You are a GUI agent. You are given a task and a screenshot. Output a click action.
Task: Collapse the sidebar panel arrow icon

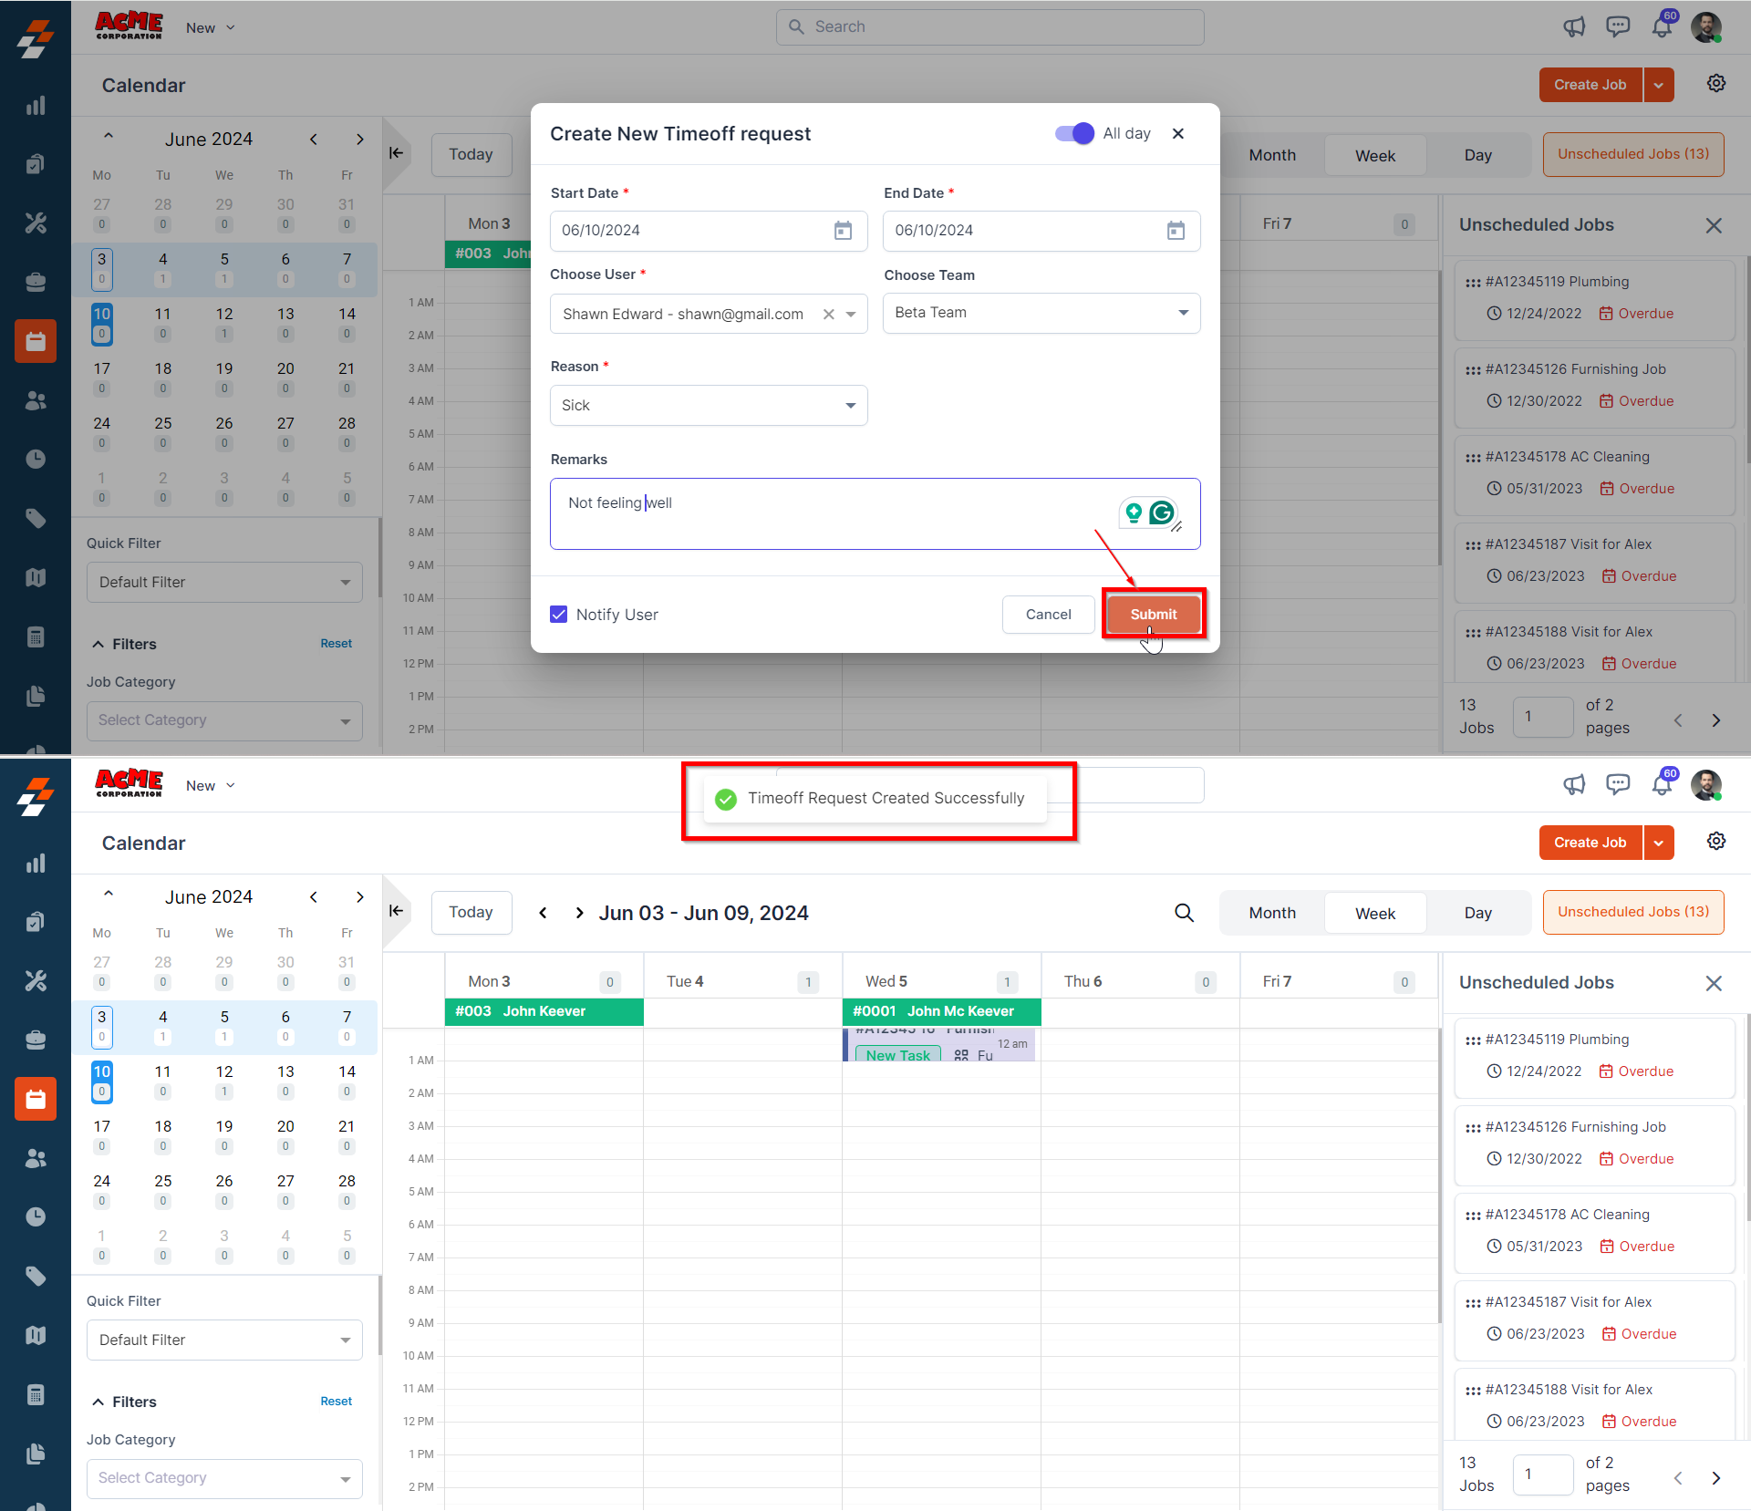tap(397, 911)
